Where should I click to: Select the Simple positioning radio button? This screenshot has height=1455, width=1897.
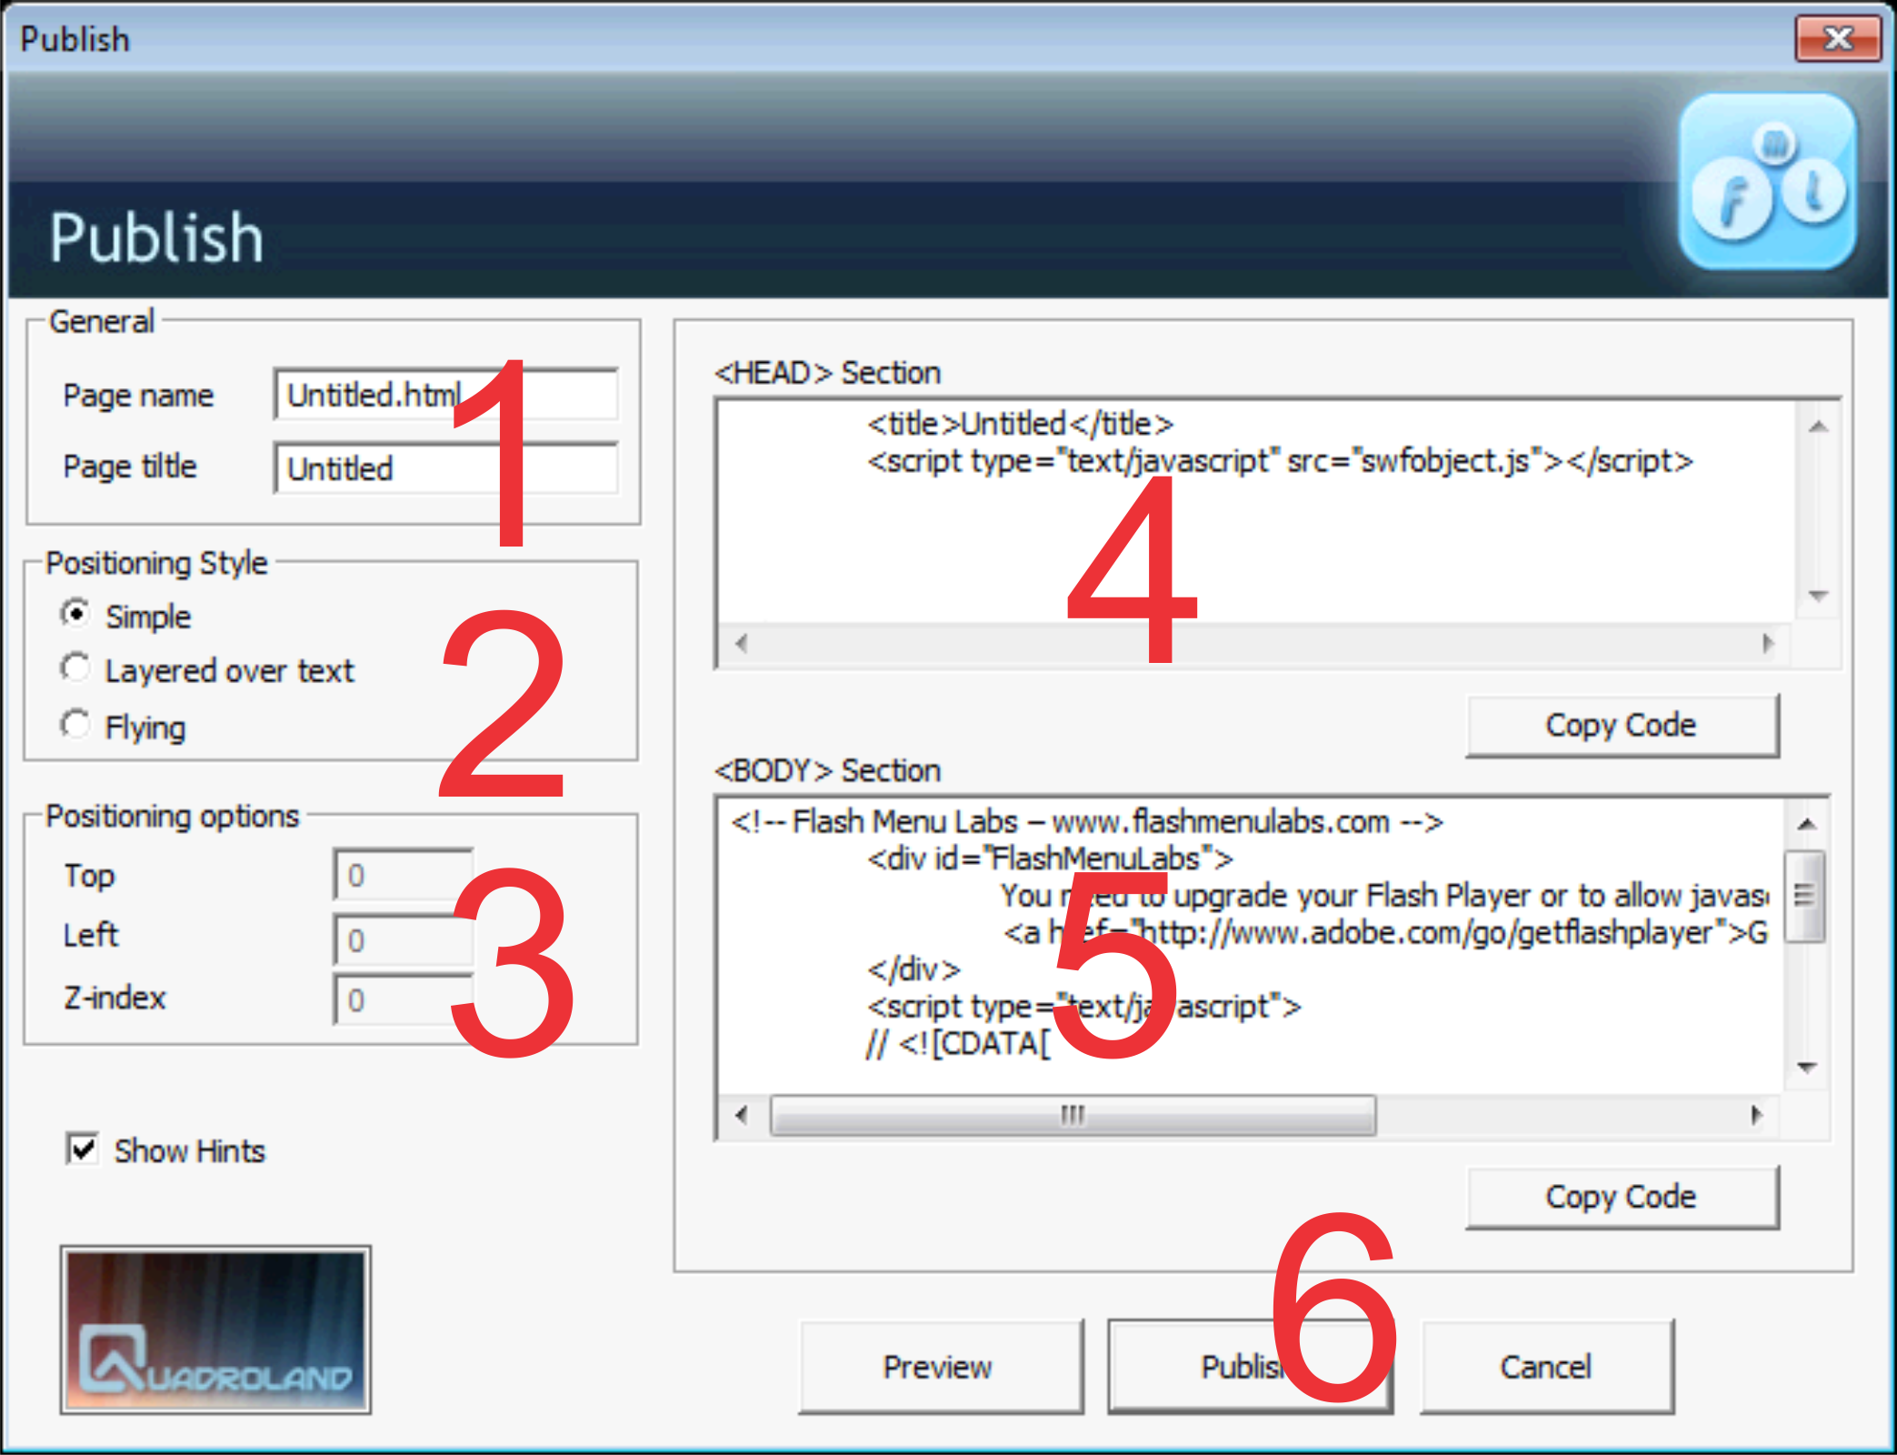tap(76, 615)
